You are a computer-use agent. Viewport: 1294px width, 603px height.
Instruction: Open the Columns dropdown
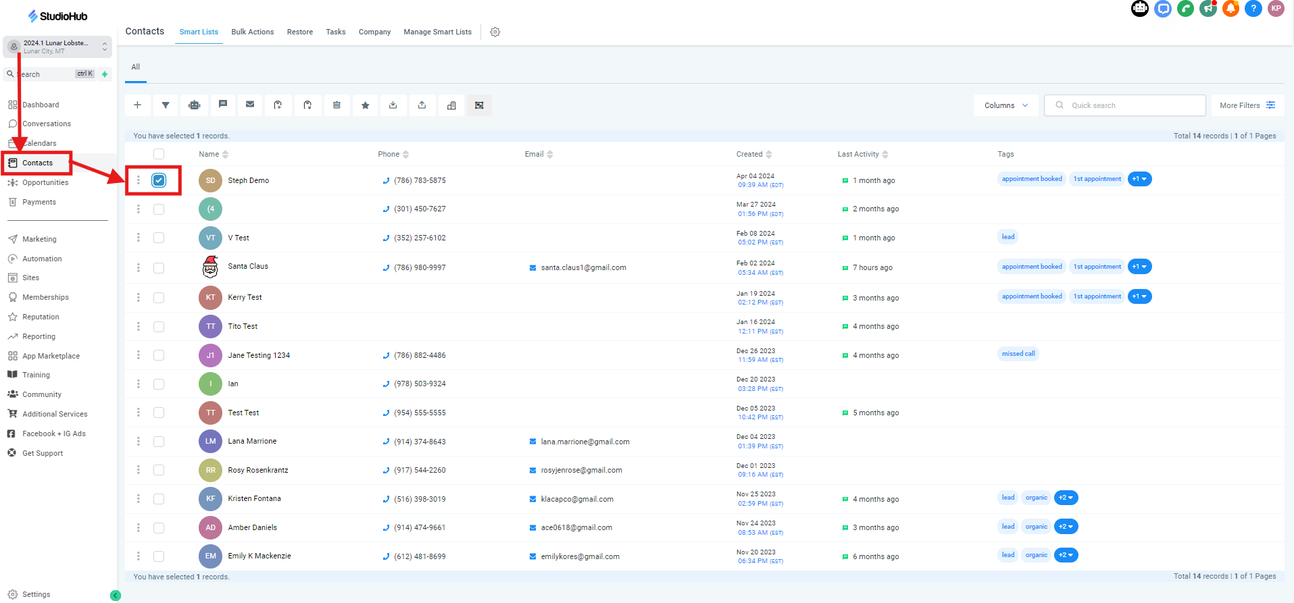(1006, 105)
